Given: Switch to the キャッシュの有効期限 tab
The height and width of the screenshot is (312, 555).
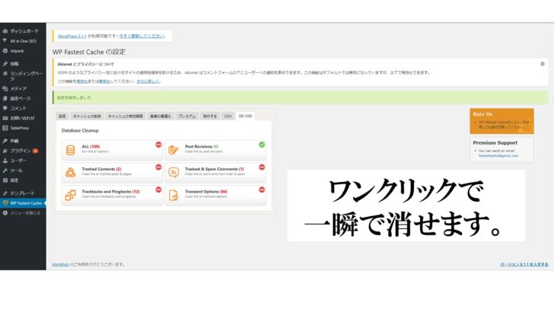Looking at the screenshot, I should pyautogui.click(x=125, y=116).
